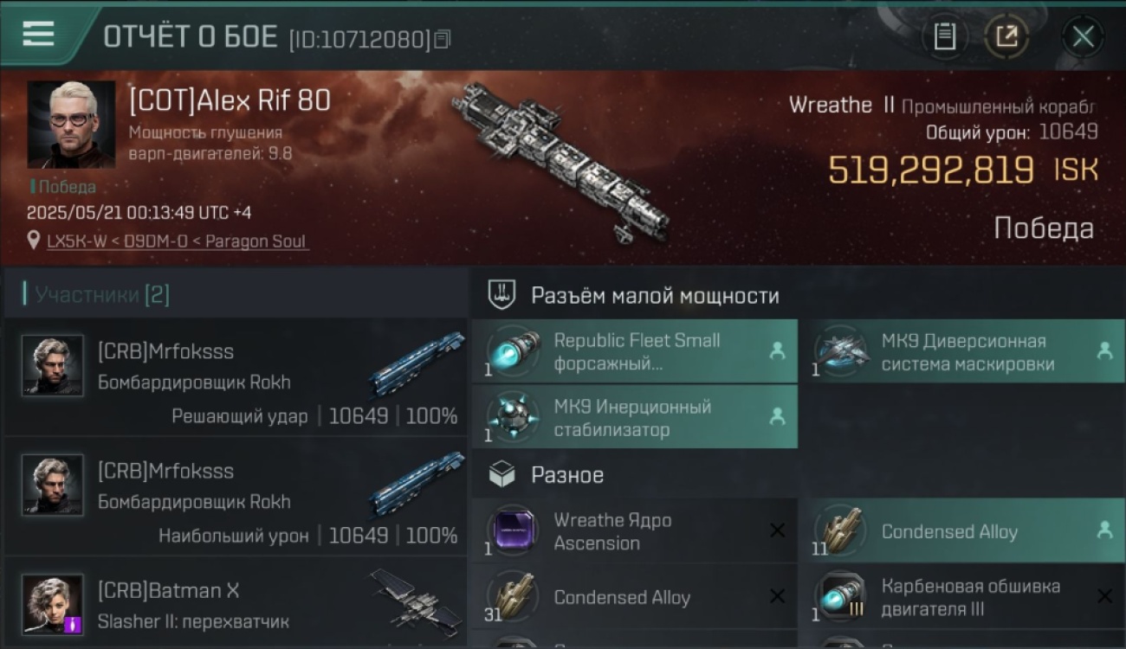The image size is (1126, 649).
Task: Click the MK9 Инерционный стабилизатор module
Action: click(635, 417)
